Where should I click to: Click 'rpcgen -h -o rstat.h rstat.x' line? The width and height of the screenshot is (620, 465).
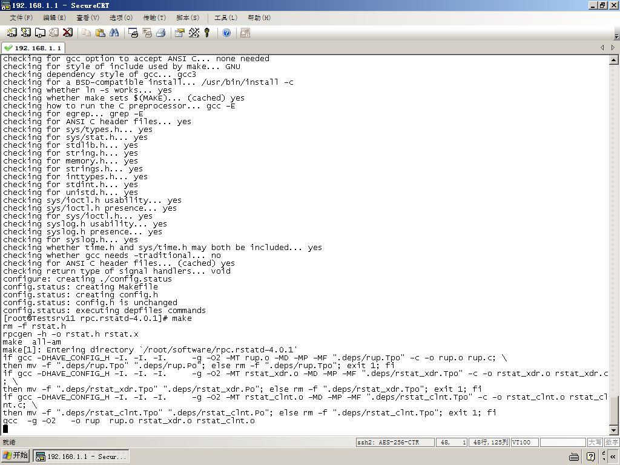(x=71, y=334)
